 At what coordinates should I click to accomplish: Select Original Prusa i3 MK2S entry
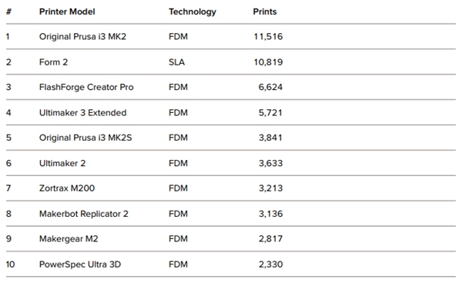[85, 138]
